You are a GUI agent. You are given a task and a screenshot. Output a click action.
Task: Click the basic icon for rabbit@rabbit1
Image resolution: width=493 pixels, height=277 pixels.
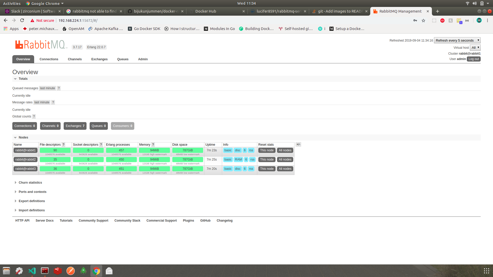[x=228, y=150]
